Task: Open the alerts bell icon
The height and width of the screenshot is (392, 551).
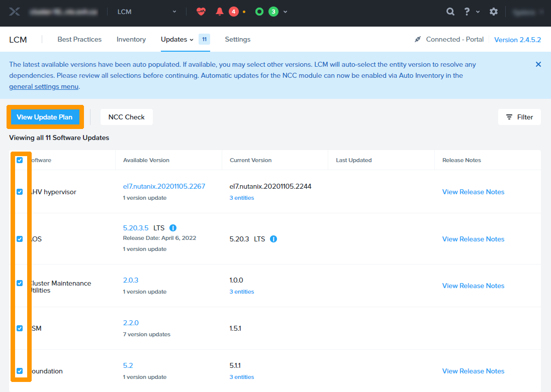Action: 219,12
